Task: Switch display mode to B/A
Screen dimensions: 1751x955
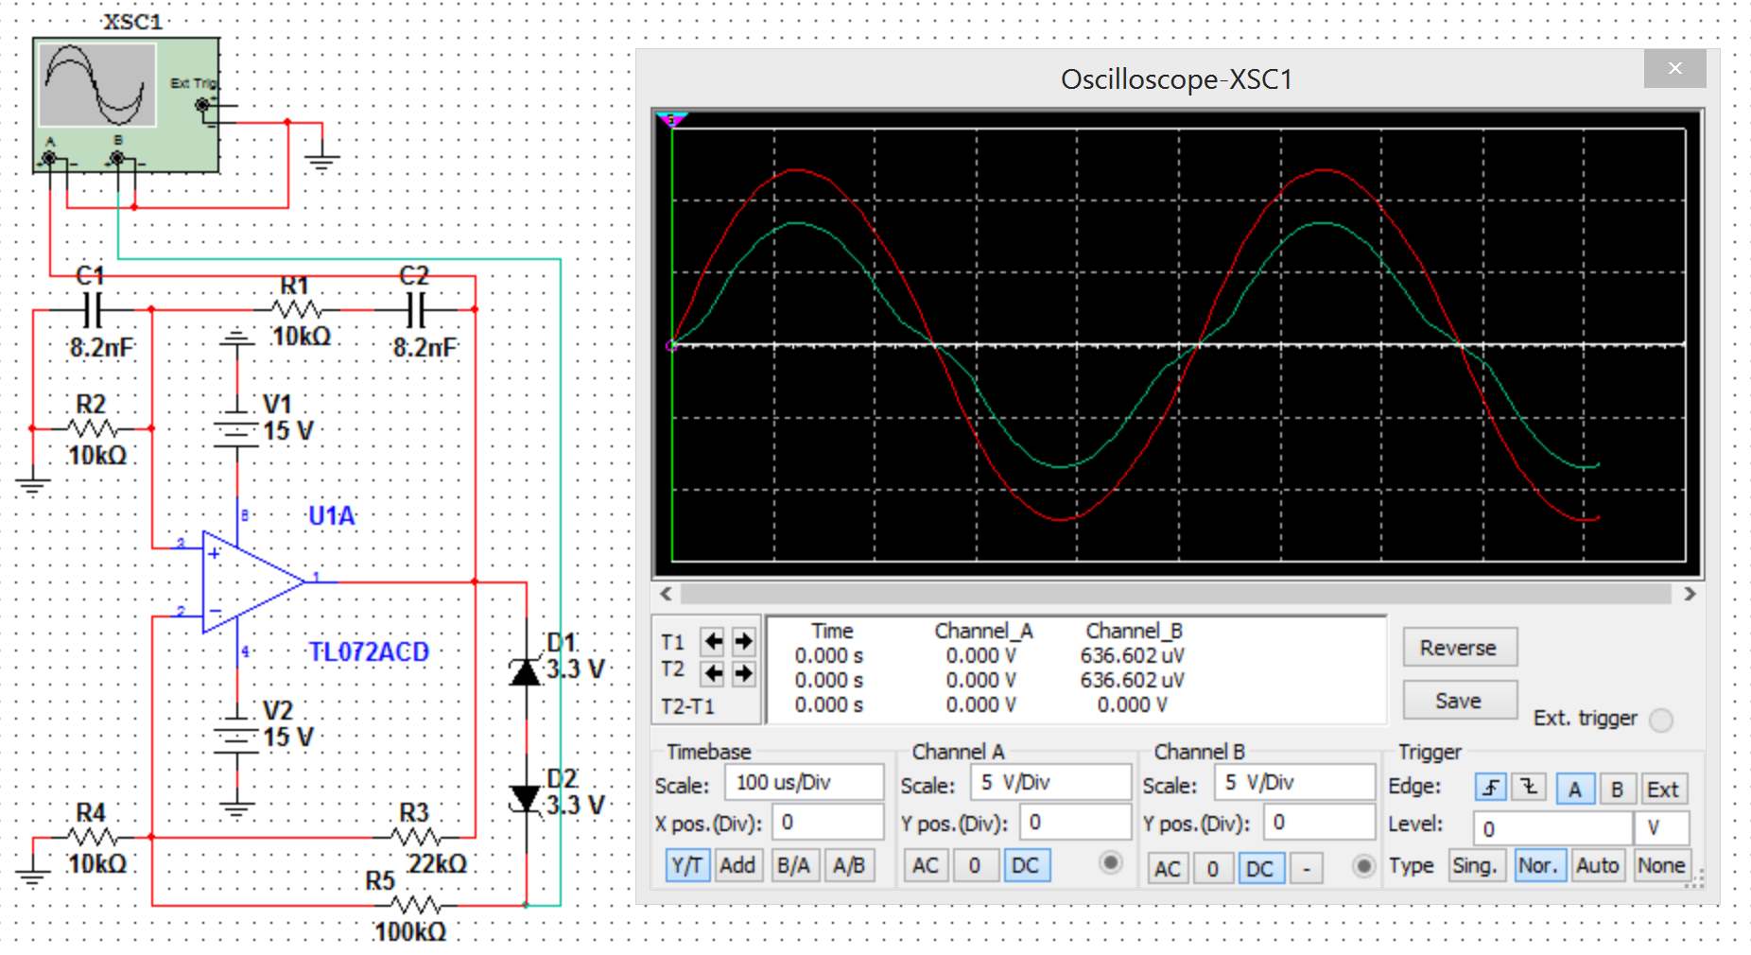Action: (x=793, y=866)
